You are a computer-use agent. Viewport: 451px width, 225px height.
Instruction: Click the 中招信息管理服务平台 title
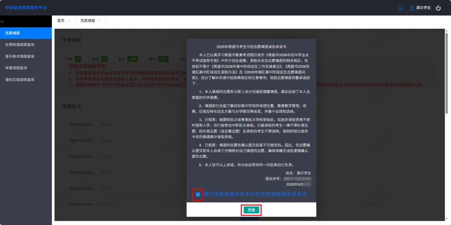(26, 8)
